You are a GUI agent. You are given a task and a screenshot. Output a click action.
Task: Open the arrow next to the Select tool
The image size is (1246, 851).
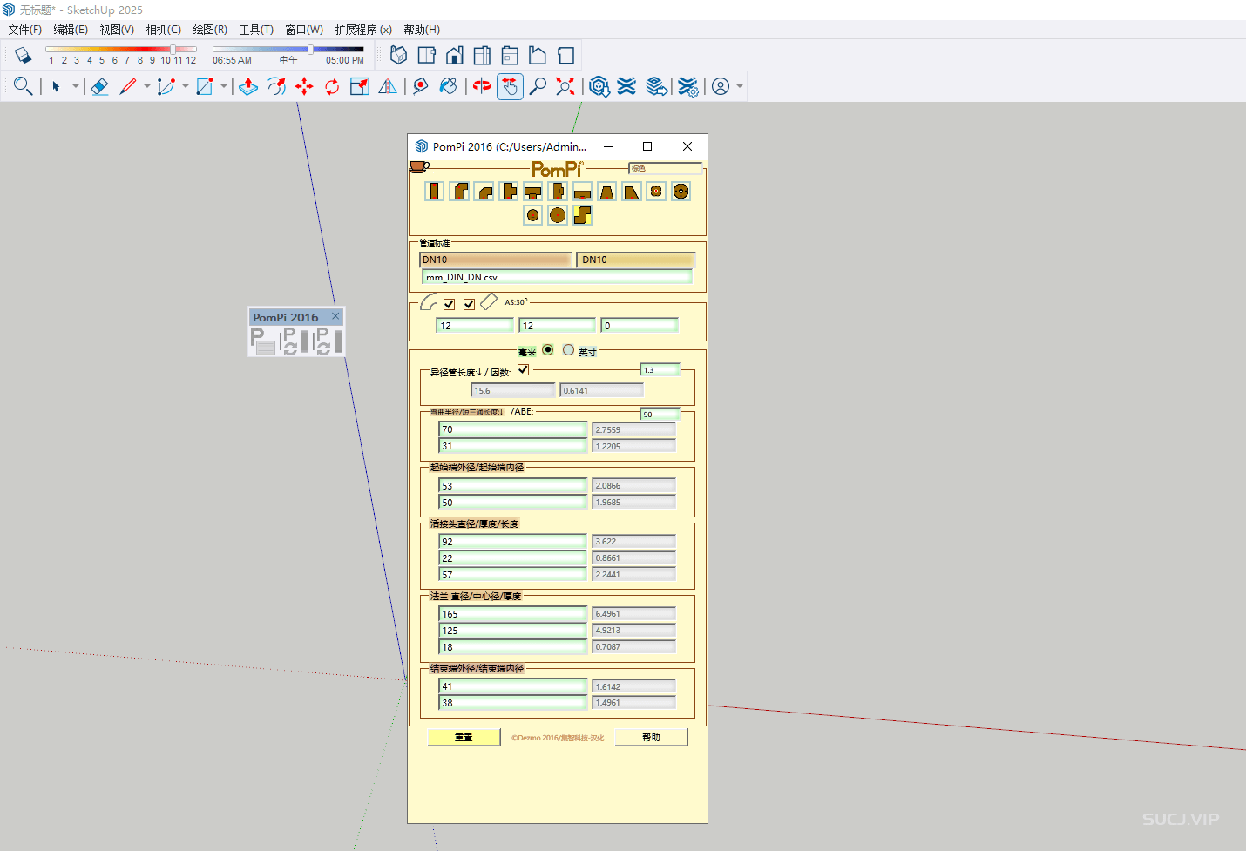[76, 86]
